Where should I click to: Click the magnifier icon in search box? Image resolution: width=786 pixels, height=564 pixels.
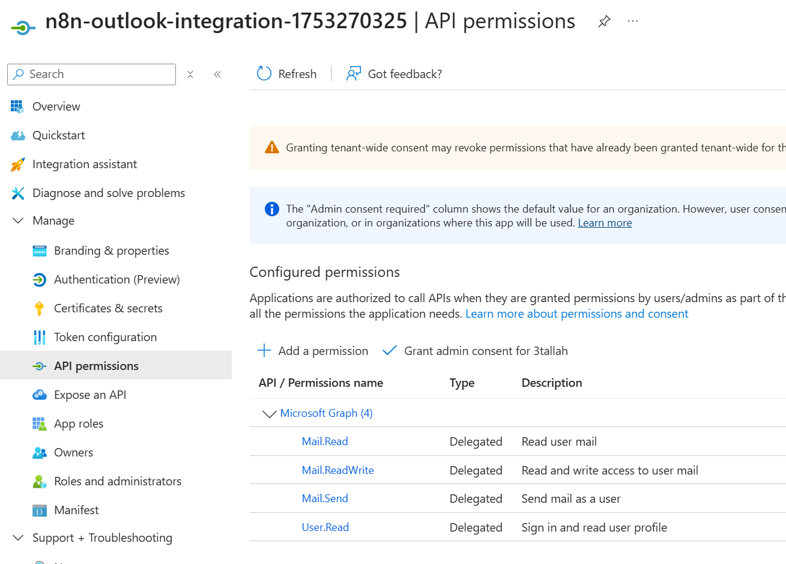tap(19, 74)
